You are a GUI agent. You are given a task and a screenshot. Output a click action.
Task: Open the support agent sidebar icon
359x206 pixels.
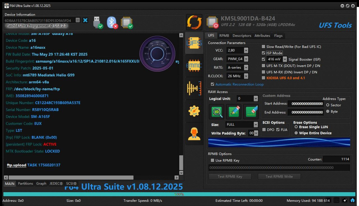(x=194, y=134)
